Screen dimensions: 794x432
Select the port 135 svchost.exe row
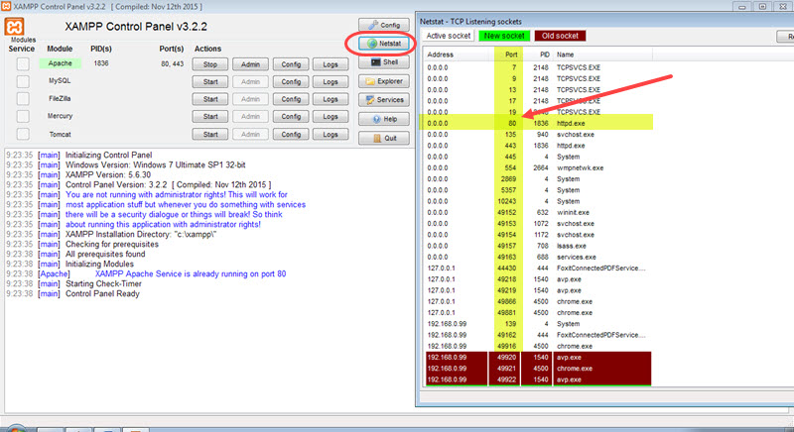click(x=537, y=135)
